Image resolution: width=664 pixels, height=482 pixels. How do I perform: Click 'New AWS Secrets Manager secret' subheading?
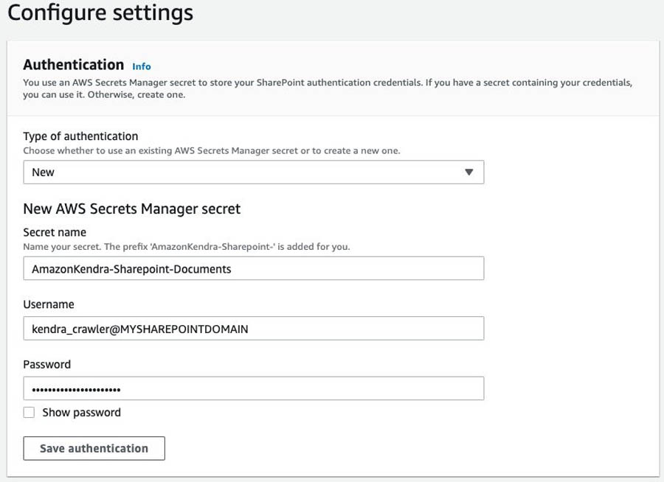[x=132, y=209]
